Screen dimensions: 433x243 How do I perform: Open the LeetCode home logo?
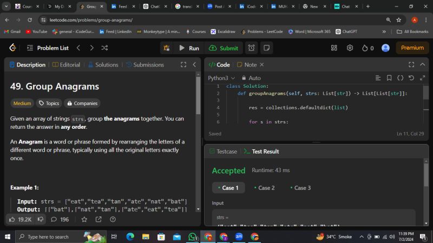tap(12, 48)
